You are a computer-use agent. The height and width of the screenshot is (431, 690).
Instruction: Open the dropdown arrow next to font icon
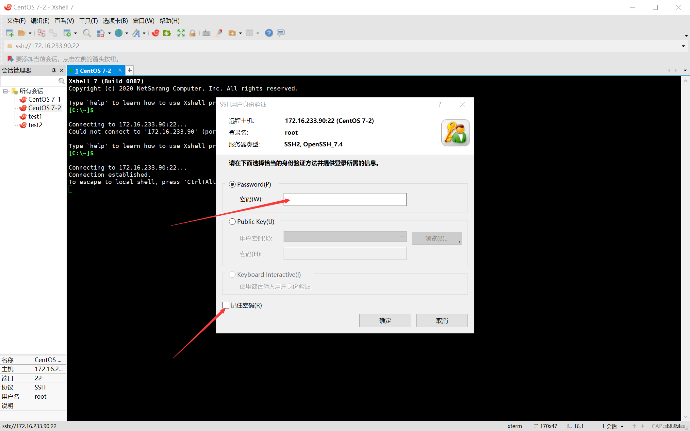pos(144,33)
